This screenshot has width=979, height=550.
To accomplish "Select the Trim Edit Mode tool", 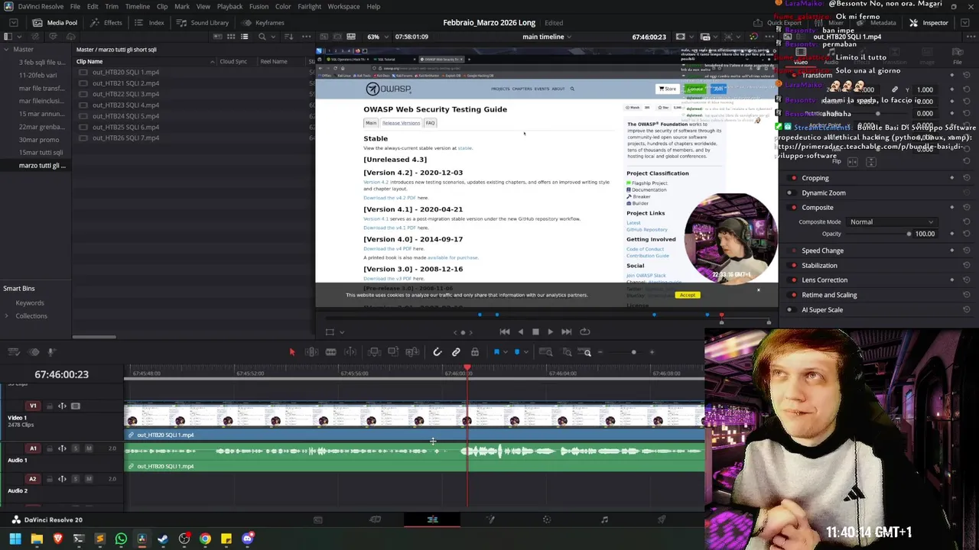I will pos(311,352).
